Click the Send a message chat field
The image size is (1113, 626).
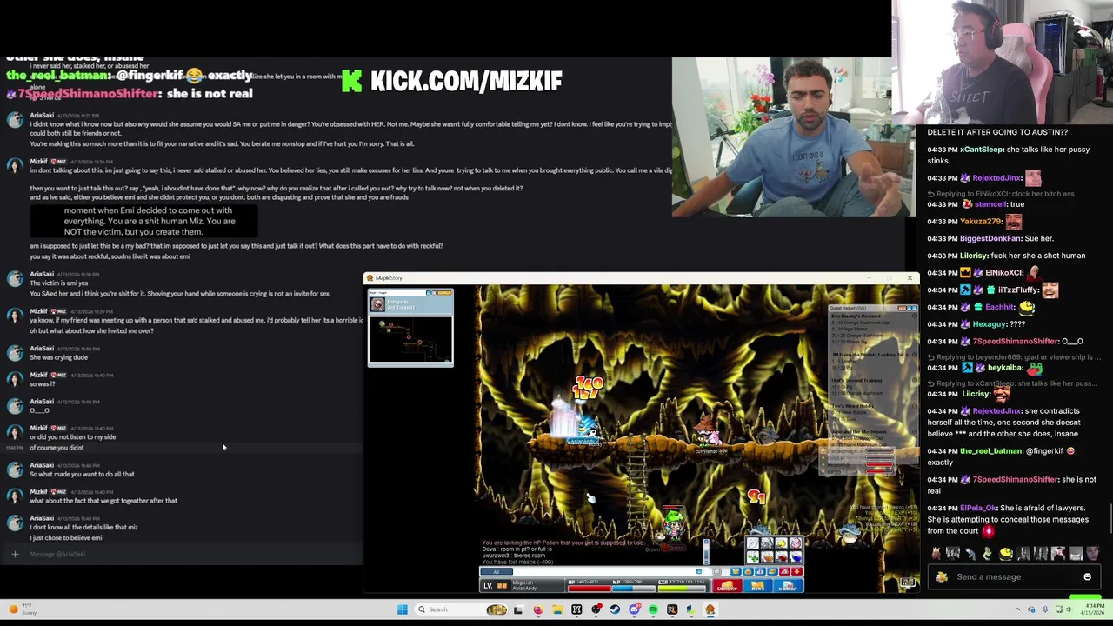pos(1014,576)
